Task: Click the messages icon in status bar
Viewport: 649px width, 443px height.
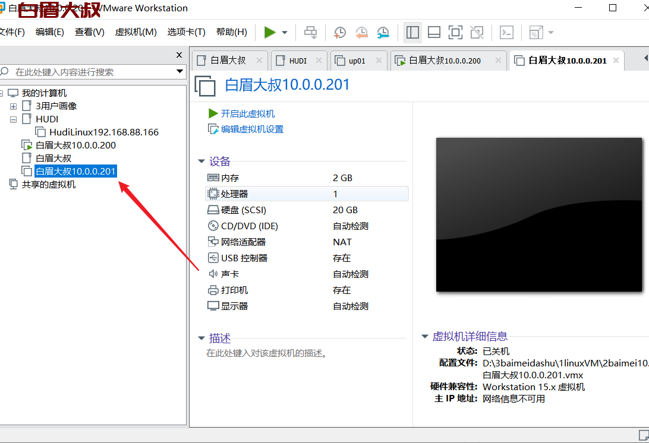Action: click(644, 435)
